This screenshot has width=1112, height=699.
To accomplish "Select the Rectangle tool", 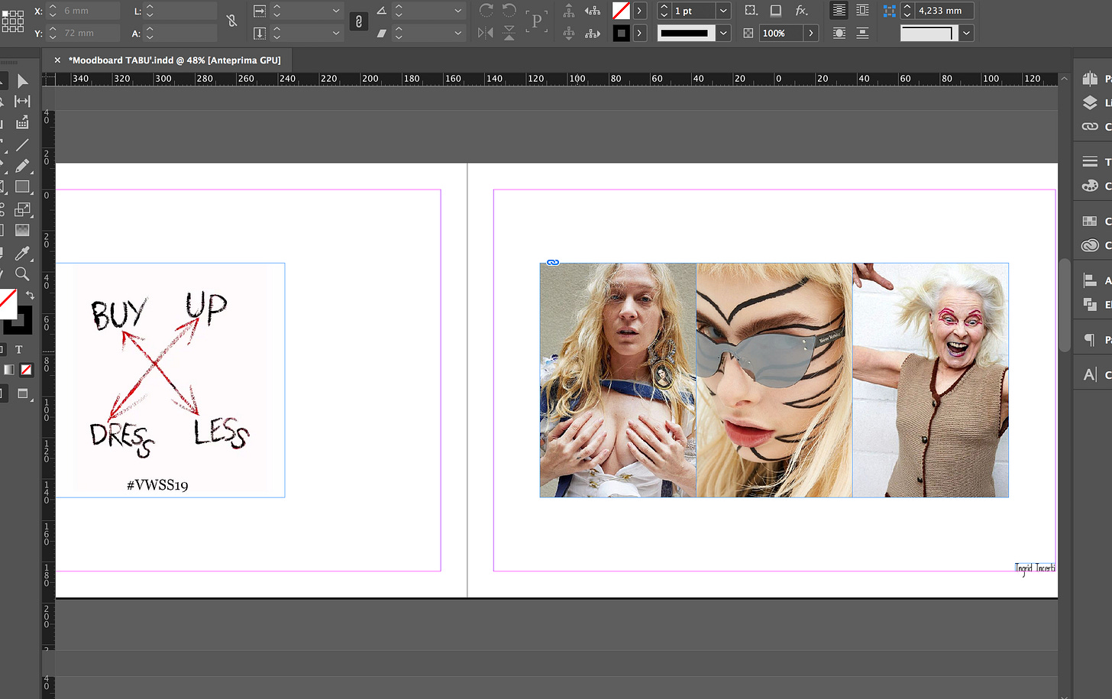I will pyautogui.click(x=22, y=187).
